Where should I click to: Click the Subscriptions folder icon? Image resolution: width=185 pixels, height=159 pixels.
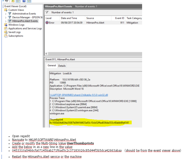tap(6, 36)
